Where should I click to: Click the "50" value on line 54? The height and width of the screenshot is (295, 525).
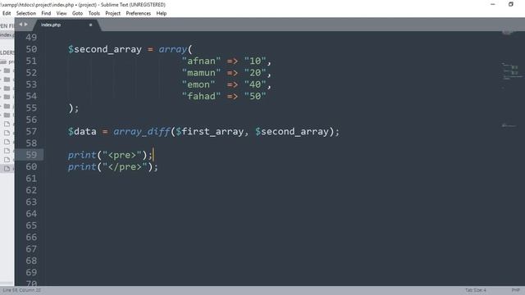click(255, 96)
